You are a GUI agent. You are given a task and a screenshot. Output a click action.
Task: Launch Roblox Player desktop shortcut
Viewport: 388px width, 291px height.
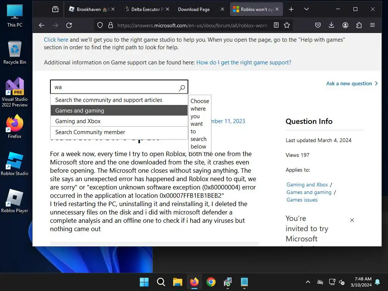pyautogui.click(x=15, y=201)
